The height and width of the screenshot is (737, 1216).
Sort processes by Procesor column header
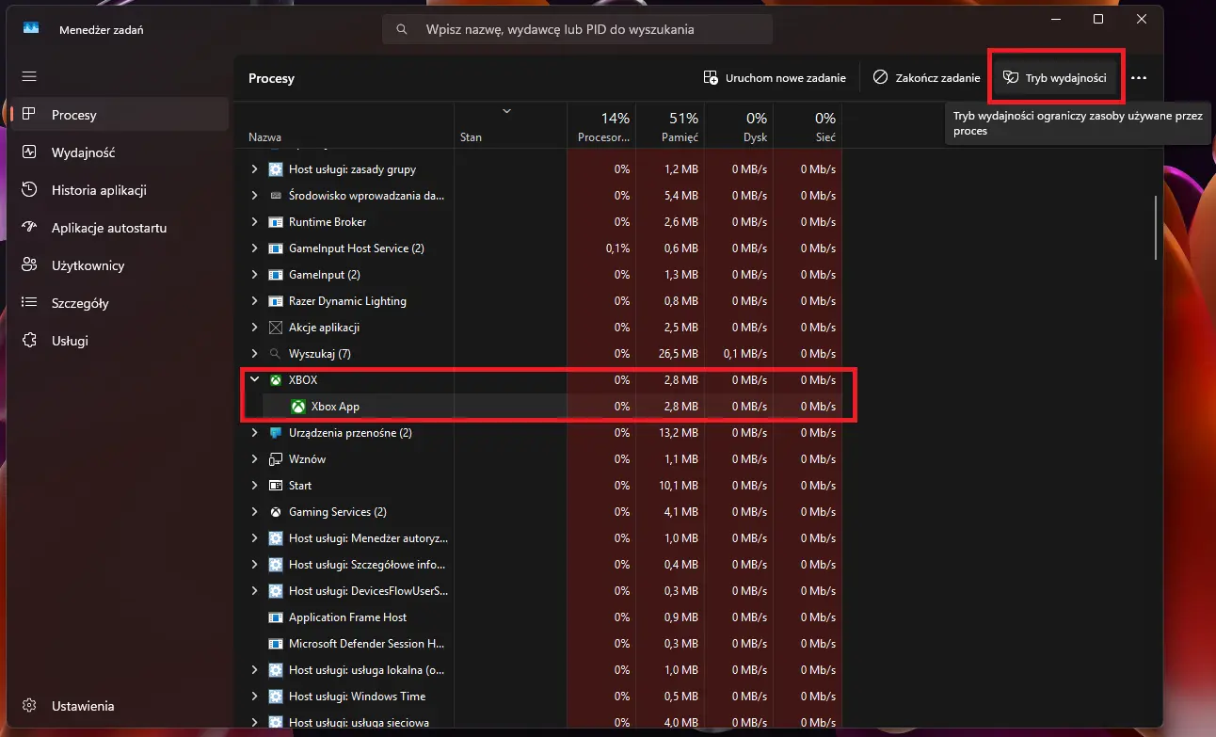pyautogui.click(x=601, y=126)
